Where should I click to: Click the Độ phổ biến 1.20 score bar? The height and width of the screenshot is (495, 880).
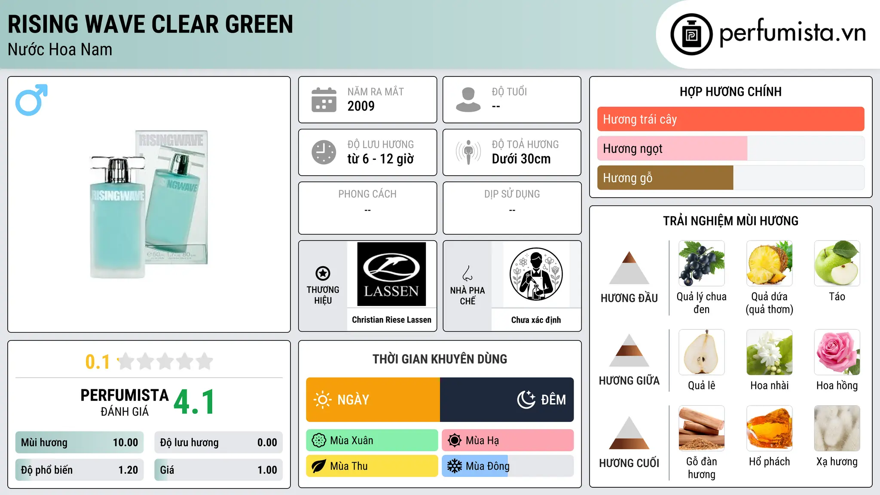tap(79, 470)
